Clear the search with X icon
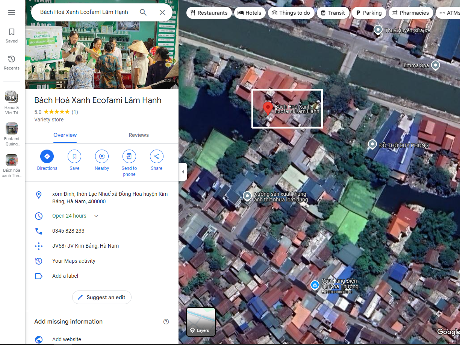Screen dimensions: 460x345 (x=162, y=12)
